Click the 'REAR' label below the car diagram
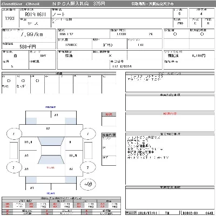The image size is (216, 216). (51, 193)
